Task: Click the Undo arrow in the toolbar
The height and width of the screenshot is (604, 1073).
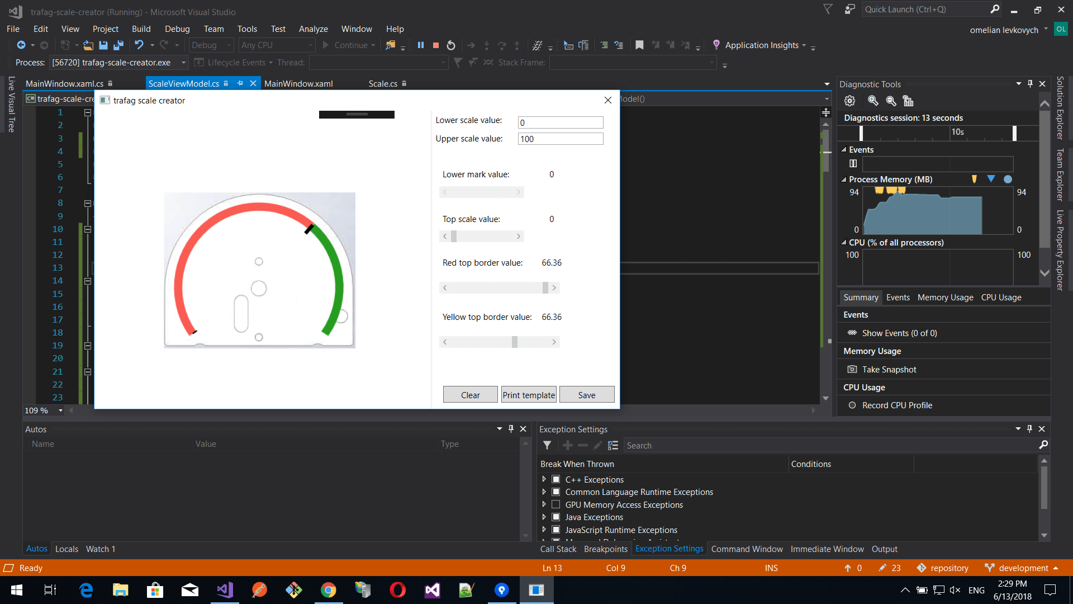Action: (x=139, y=45)
